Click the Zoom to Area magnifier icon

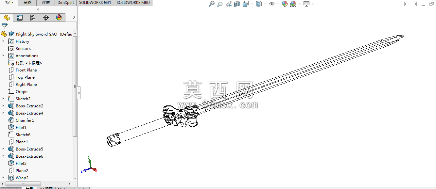[220, 4]
